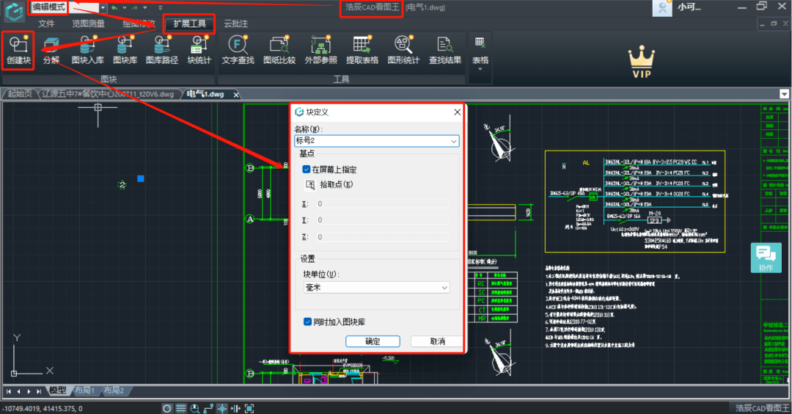Click the 表格 table tool

pyautogui.click(x=480, y=49)
